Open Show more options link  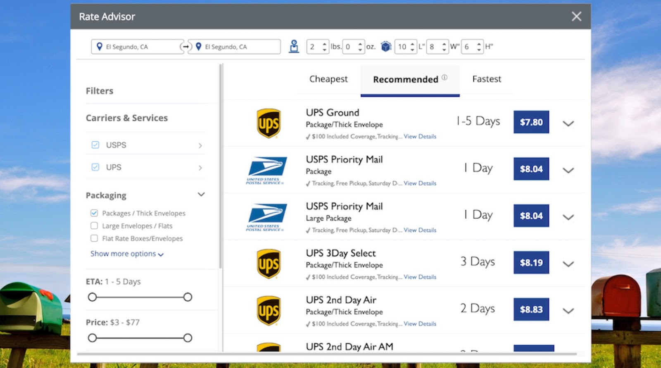127,254
